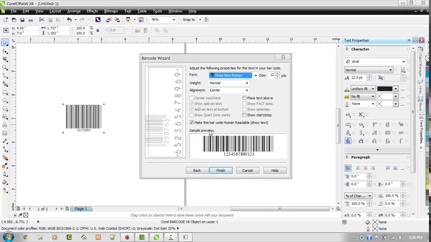Screen dimensions: 431x242
Task: Toggle Add-on text at bottom checkbox
Action: pyautogui.click(x=192, y=109)
